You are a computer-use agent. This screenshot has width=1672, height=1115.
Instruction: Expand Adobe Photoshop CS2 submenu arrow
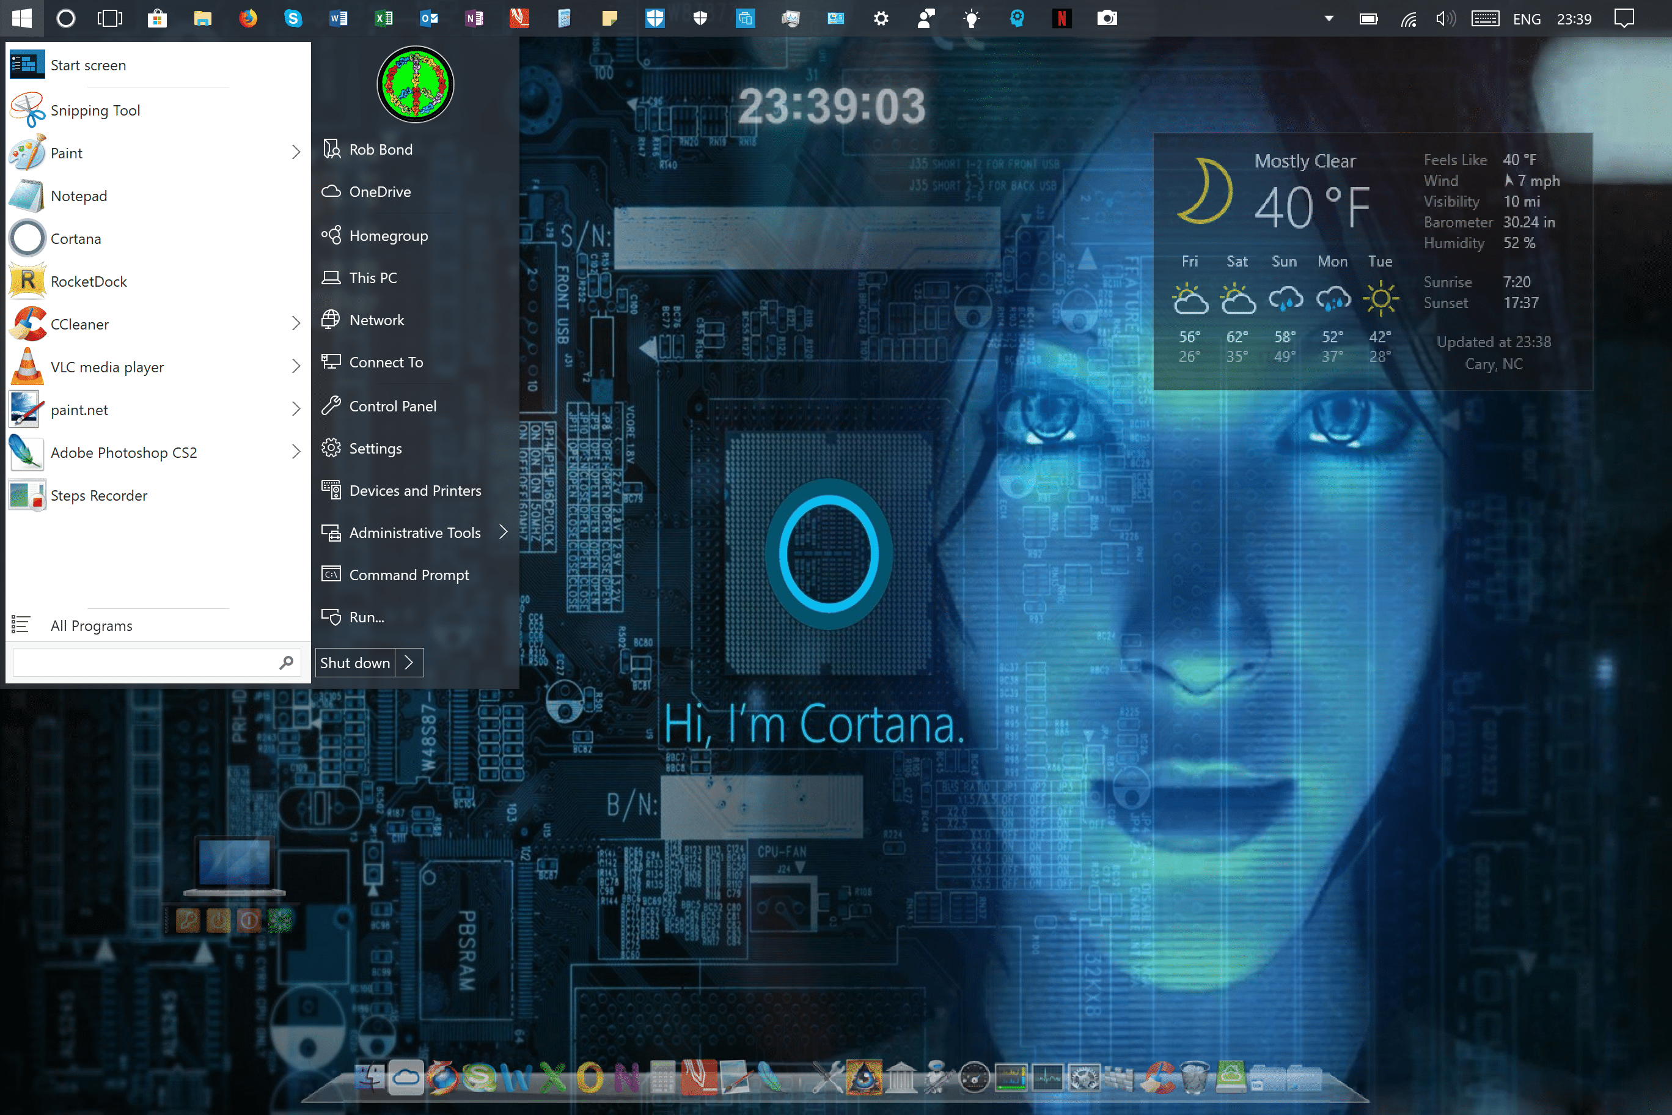296,452
